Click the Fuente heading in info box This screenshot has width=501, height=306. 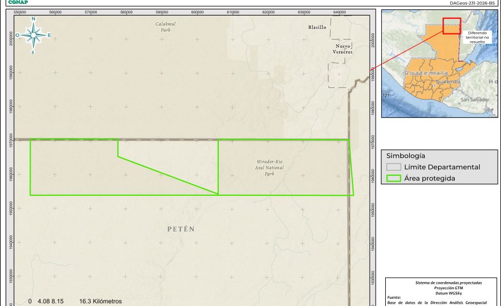coord(395,297)
